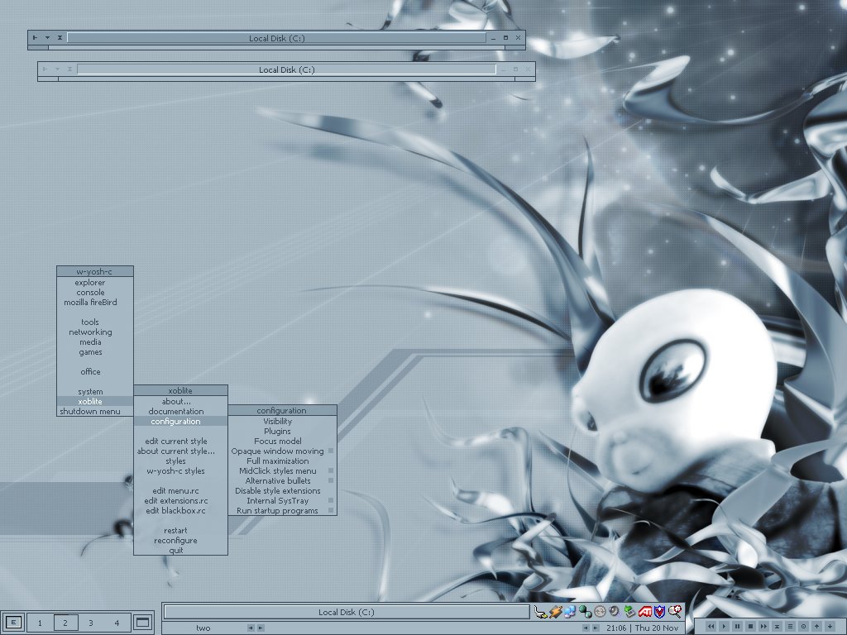Switch to workspace 4 in the pager
This screenshot has width=847, height=635.
[x=117, y=623]
